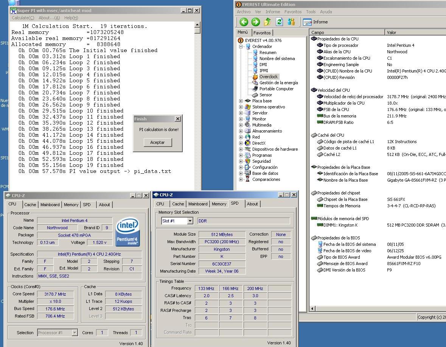Click the up-level arrow icon in EVEREST toolbar

[x=267, y=22]
